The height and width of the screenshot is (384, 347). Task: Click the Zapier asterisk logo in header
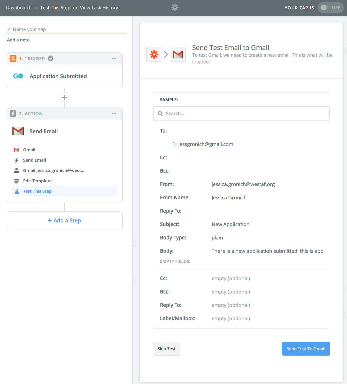(175, 8)
